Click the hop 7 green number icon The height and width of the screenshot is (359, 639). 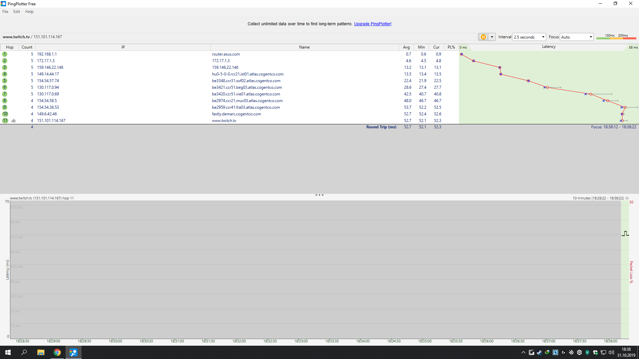(x=5, y=94)
